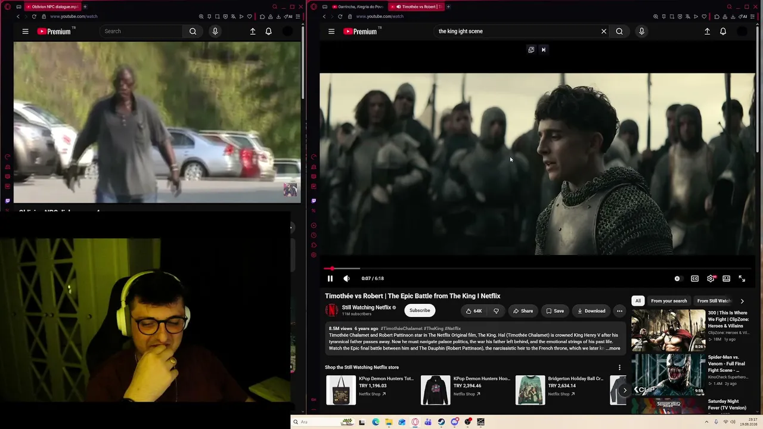Viewport: 763px width, 429px height.
Task: Open the Edge browser from the taskbar
Action: point(376,422)
